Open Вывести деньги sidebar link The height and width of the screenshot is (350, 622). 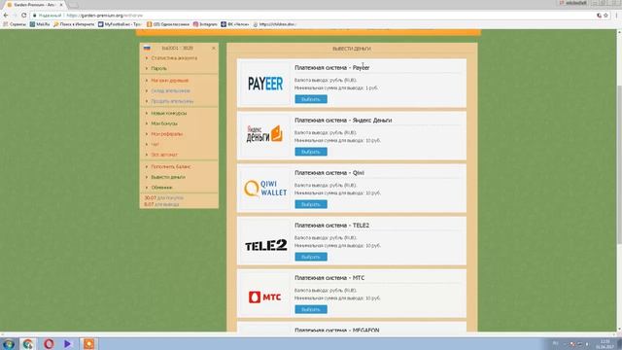pos(168,177)
